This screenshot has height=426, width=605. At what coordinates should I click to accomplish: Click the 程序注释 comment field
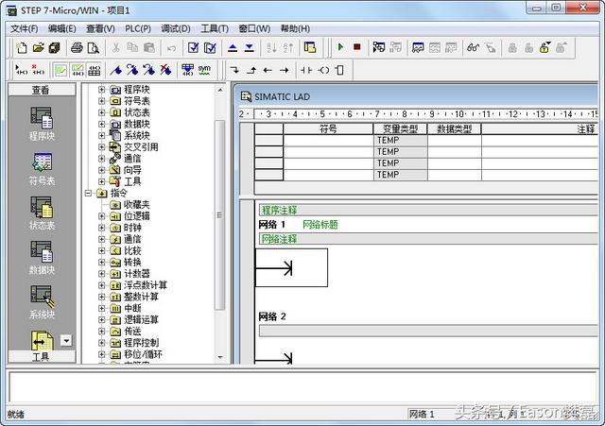click(428, 211)
